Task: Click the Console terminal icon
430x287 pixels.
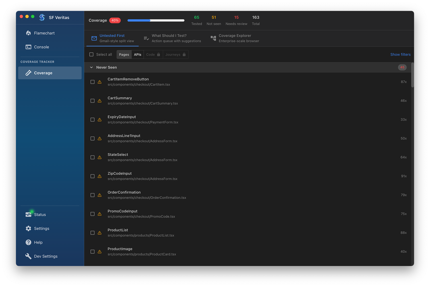Action: (28, 47)
